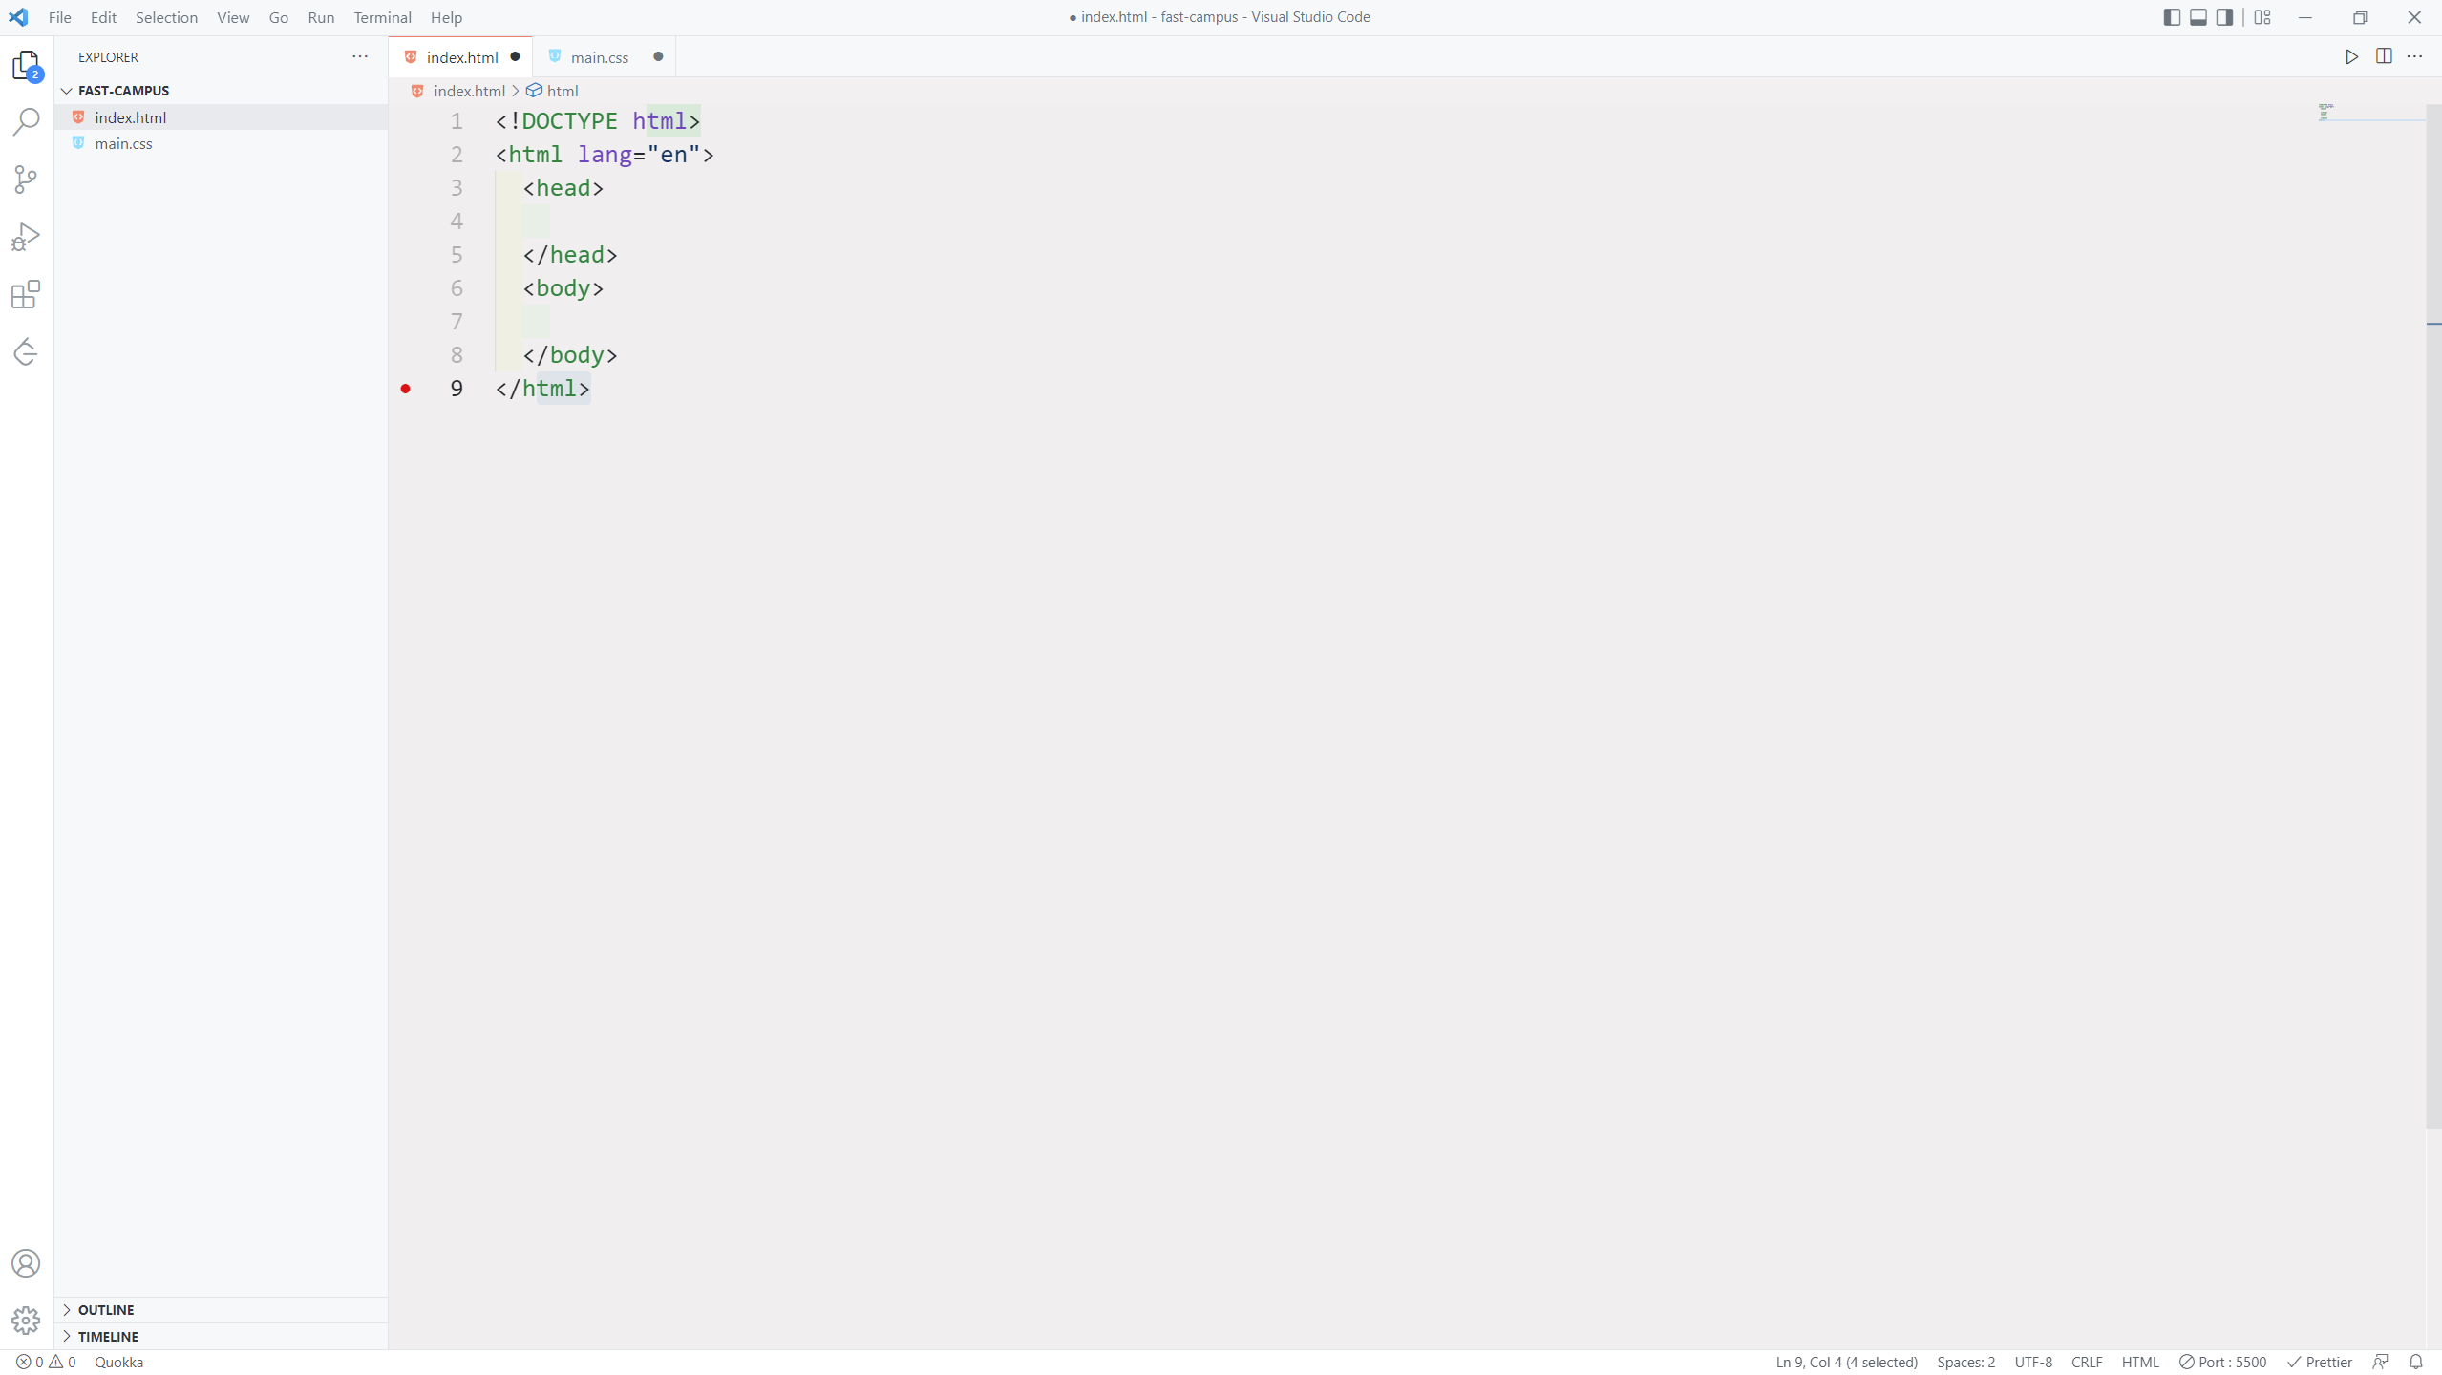Toggle Primary Side Bar layout icon
Screen dimensions: 2442x1375
[x=2172, y=17]
